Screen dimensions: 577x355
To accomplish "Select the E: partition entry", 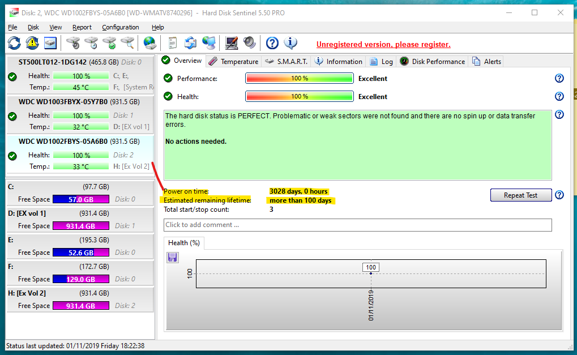I will pos(80,246).
